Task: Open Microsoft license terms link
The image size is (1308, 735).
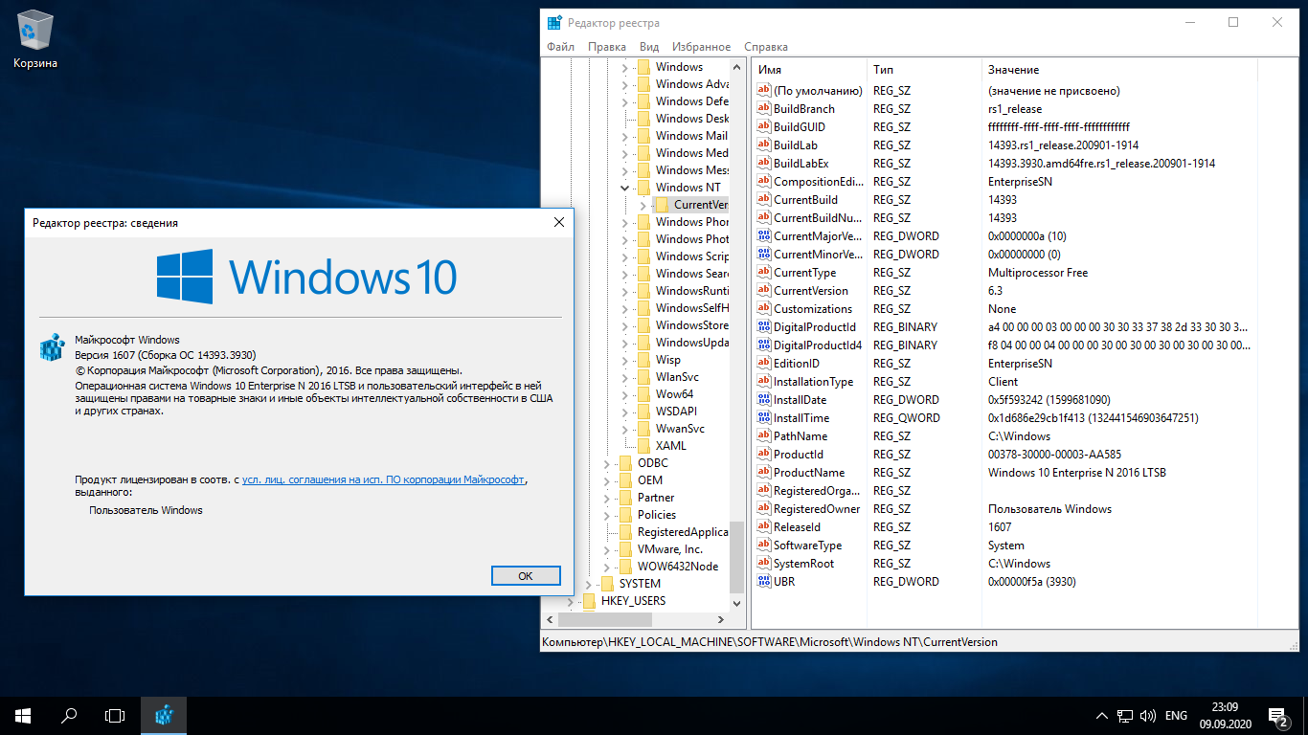Action: [383, 479]
